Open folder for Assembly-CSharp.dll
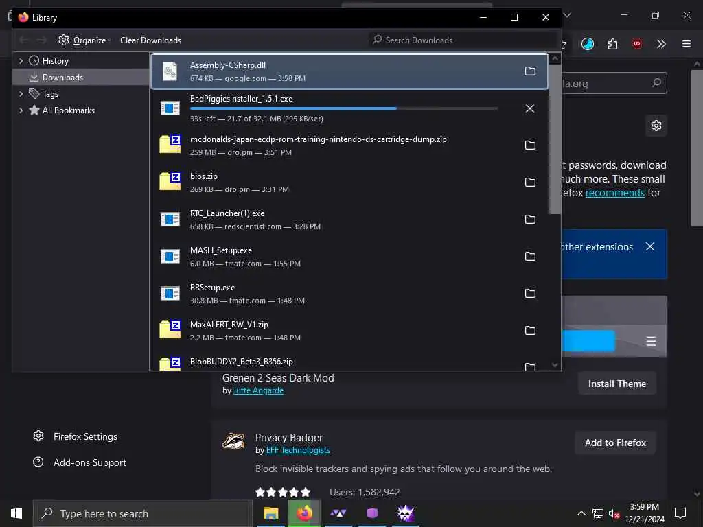The height and width of the screenshot is (527, 703). tap(530, 71)
